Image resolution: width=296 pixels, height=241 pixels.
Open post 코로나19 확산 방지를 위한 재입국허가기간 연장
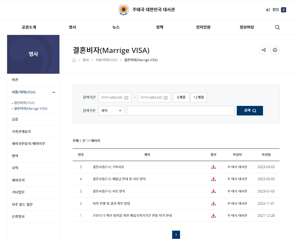[x=132, y=216]
